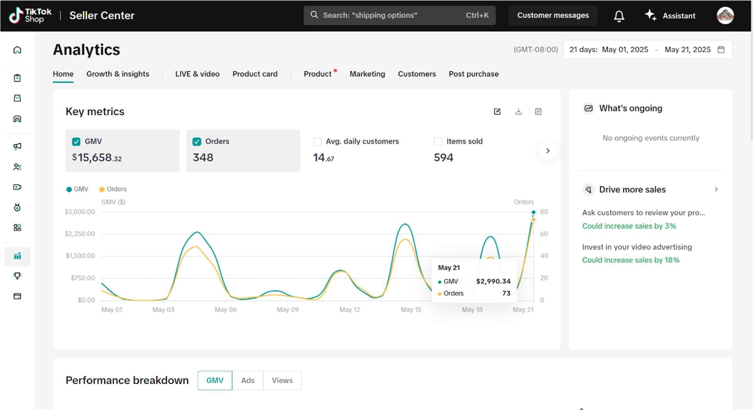Open the Assistant sparkle icon
Image resolution: width=753 pixels, height=410 pixels.
coord(650,15)
